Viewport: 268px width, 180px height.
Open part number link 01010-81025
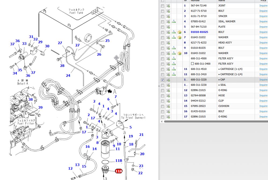199,32
